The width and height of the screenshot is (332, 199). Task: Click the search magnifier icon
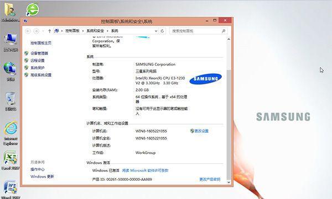point(224,31)
